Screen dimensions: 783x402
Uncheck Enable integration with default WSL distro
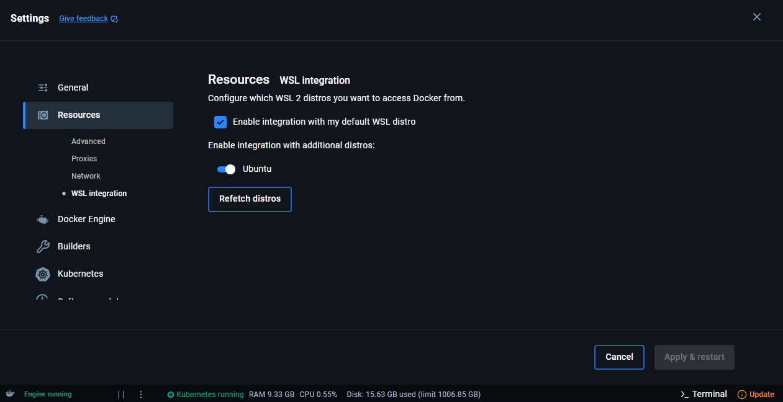click(x=220, y=122)
